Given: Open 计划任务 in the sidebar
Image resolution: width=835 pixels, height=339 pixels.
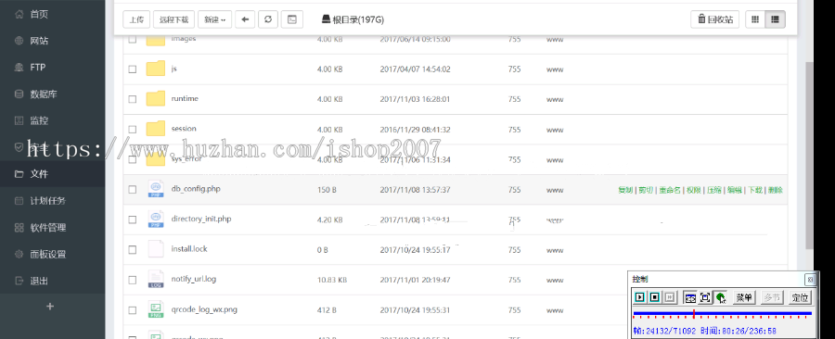Looking at the screenshot, I should tap(52, 201).
